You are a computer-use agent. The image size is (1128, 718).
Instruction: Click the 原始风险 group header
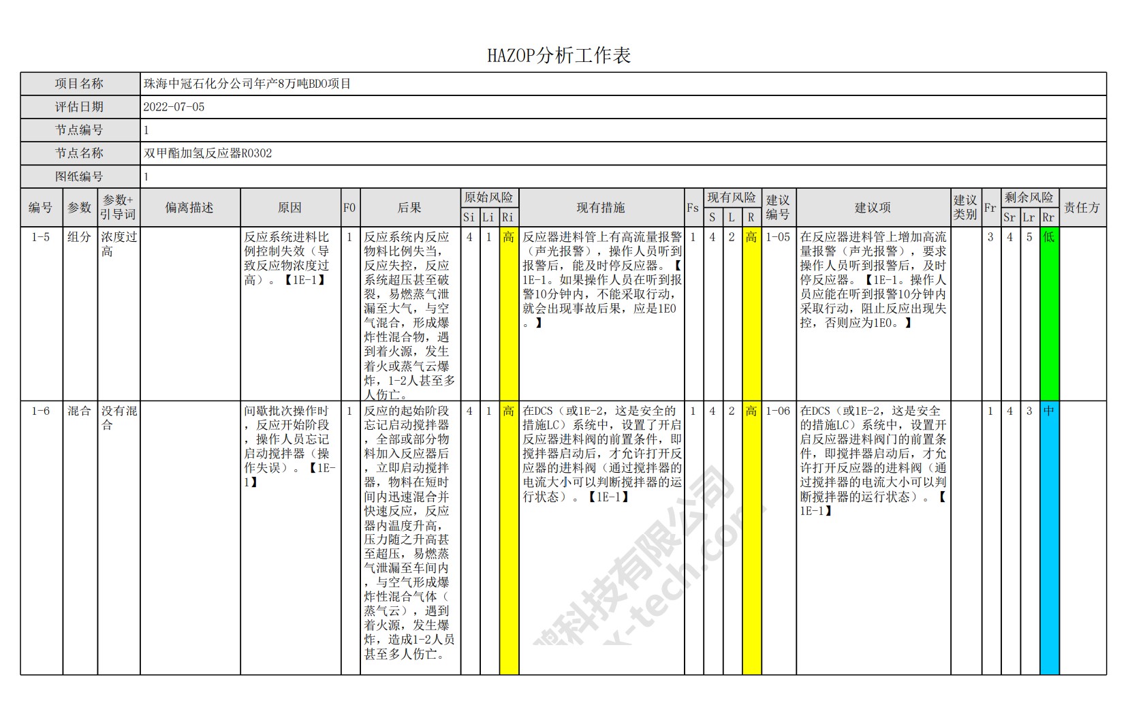pos(489,198)
